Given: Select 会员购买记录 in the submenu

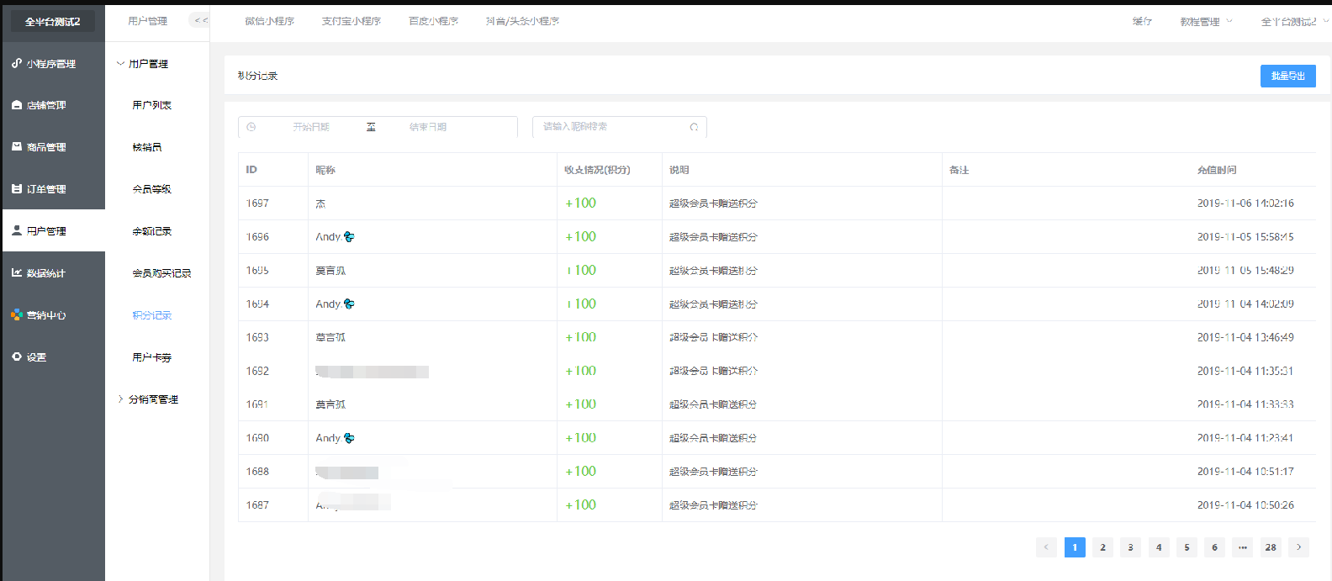Looking at the screenshot, I should [161, 273].
